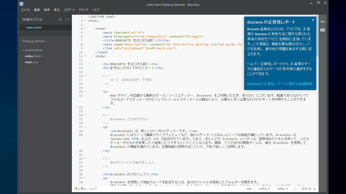This screenshot has width=346, height=194.
Task: Collapse the body fold arrow at line 11
Action: pos(85,56)
